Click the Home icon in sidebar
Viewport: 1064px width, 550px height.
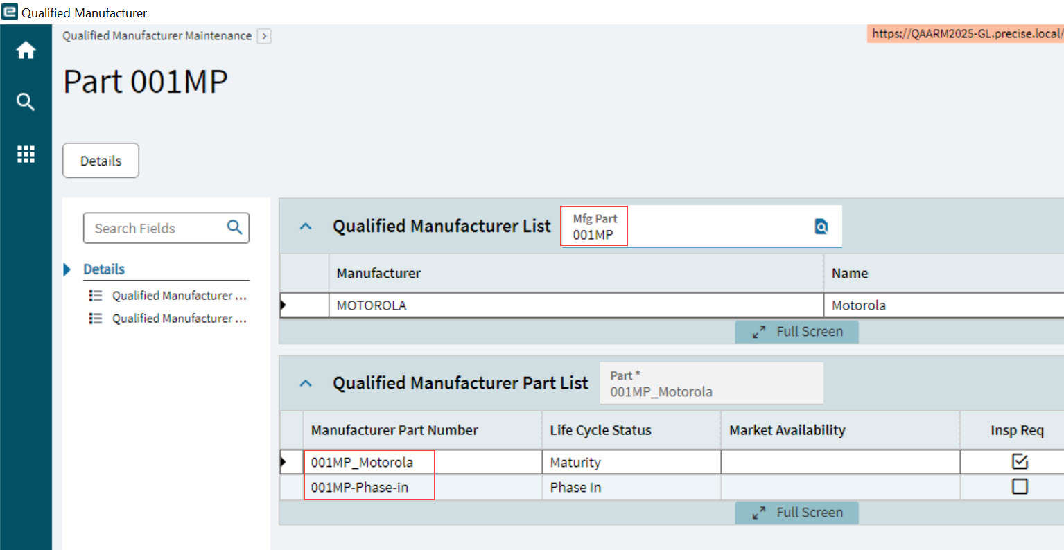tap(26, 50)
